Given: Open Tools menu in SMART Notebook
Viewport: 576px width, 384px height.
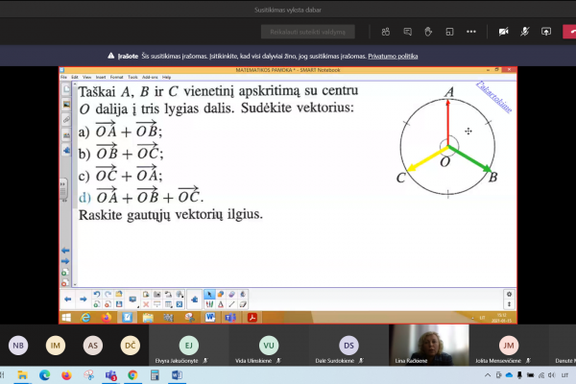Looking at the screenshot, I should pyautogui.click(x=132, y=77).
